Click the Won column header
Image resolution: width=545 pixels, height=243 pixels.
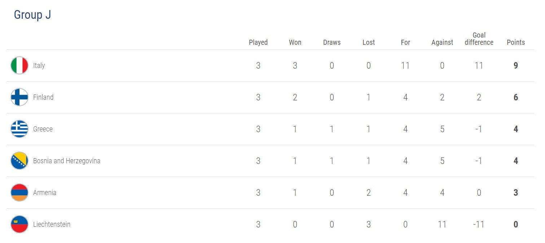(295, 42)
